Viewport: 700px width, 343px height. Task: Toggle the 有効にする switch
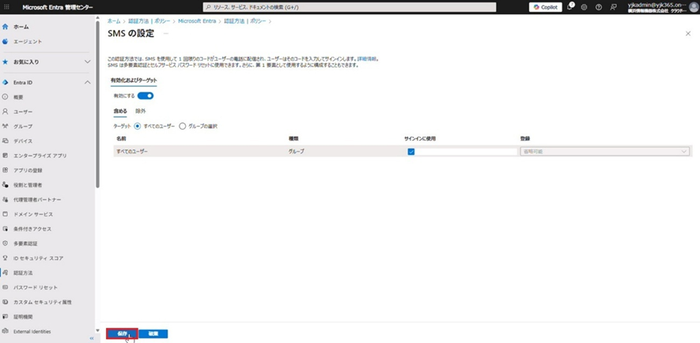[x=146, y=96]
